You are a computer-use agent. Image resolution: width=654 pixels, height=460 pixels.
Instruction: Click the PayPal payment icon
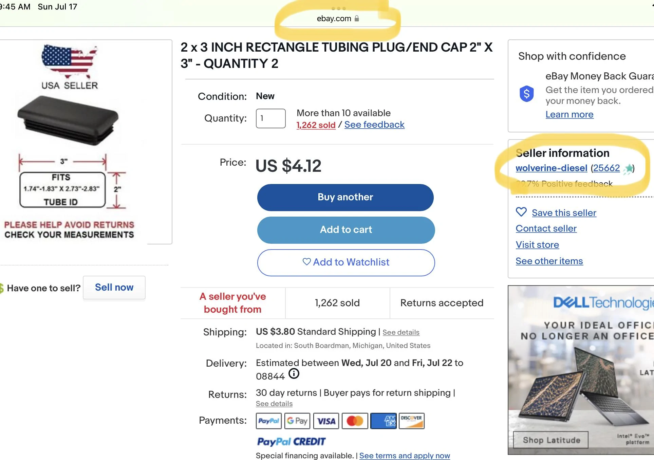(268, 421)
